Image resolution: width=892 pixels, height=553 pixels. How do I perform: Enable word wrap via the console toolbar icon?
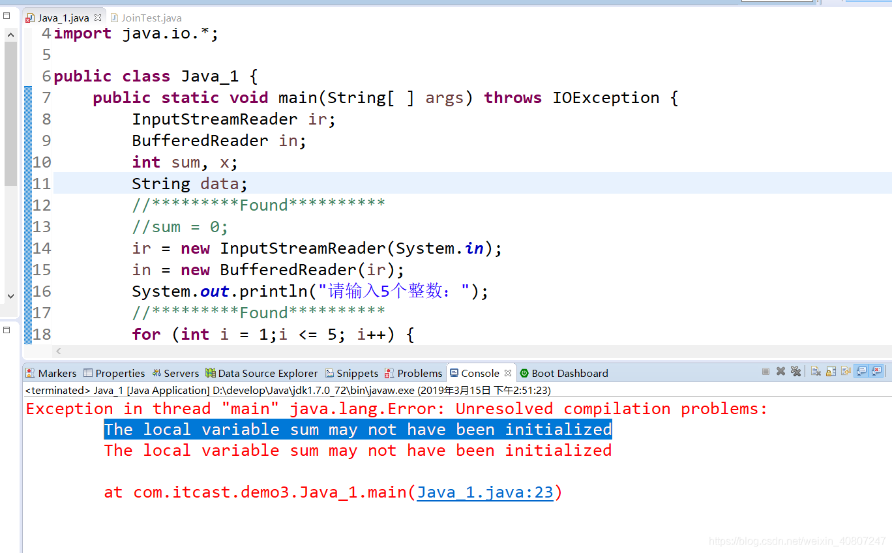pyautogui.click(x=845, y=371)
